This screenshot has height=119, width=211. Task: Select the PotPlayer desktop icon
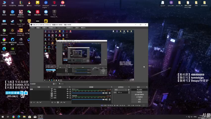tap(37, 4)
